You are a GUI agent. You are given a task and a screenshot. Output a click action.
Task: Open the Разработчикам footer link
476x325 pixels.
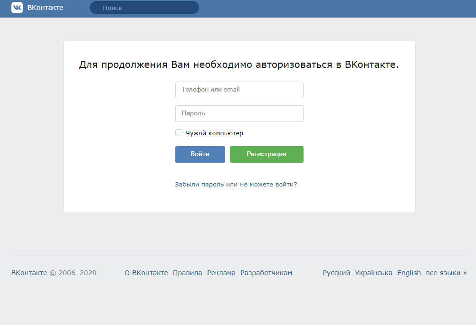(x=266, y=273)
